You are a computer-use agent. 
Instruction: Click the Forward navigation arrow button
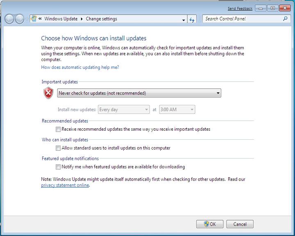pyautogui.click(x=19, y=19)
